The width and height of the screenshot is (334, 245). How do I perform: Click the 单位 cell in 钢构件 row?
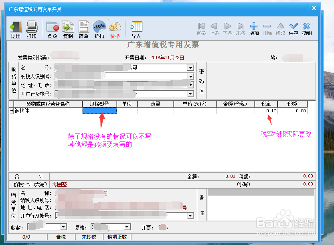point(127,111)
